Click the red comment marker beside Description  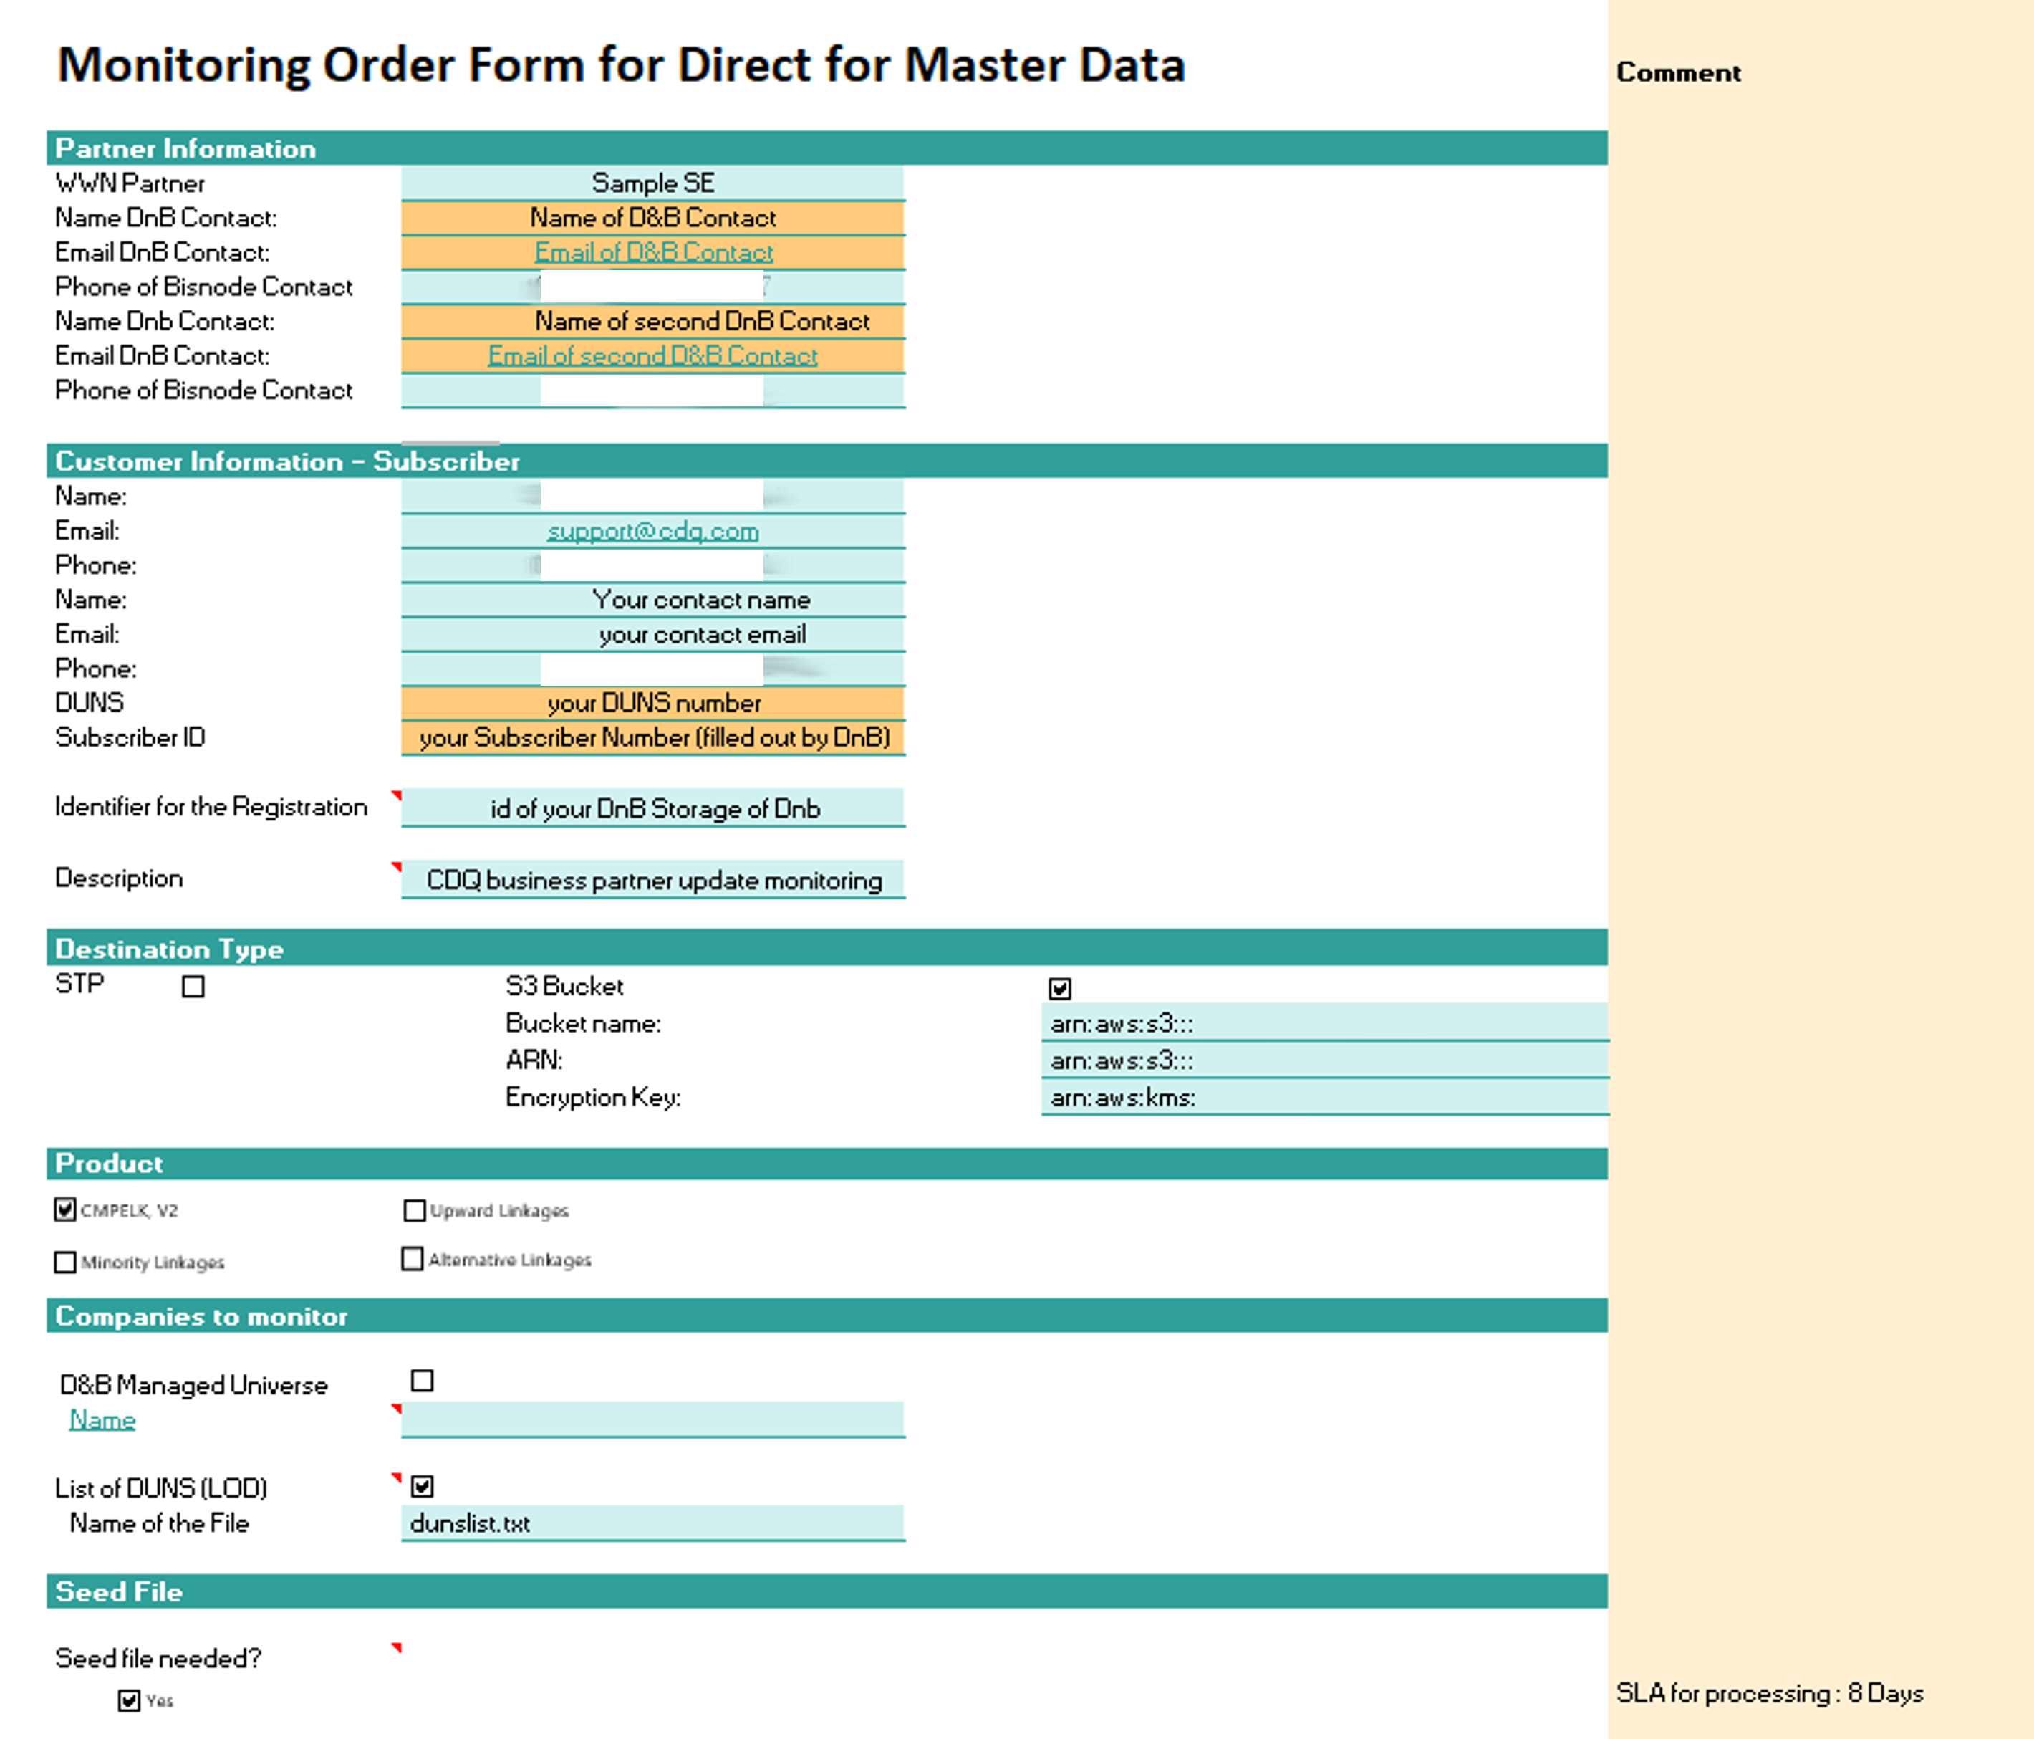click(x=397, y=867)
